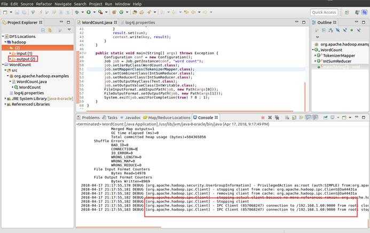The image size is (370, 233).
Task: Expand the JRE System Library node
Action: pyautogui.click(x=5, y=99)
